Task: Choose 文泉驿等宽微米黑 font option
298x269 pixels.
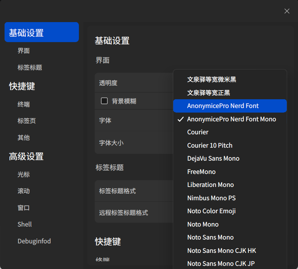Action: click(x=230, y=80)
